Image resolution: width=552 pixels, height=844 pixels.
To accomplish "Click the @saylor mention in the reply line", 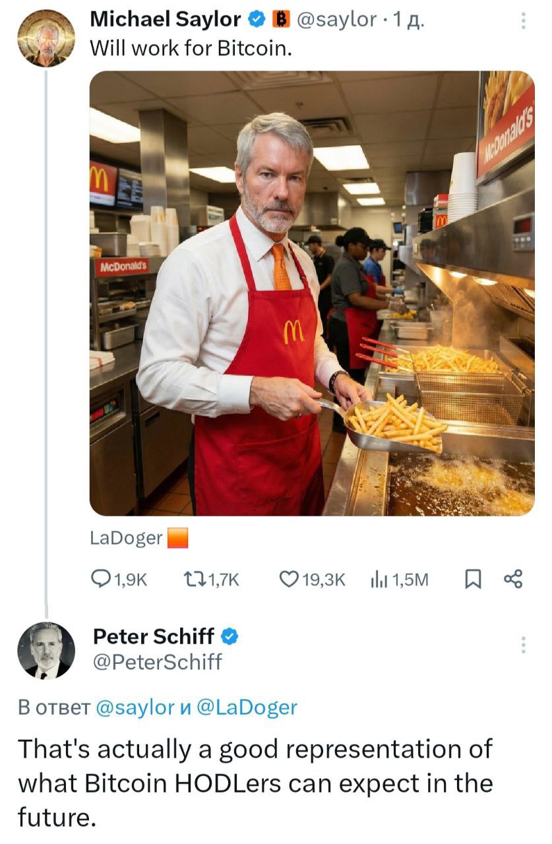I will pyautogui.click(x=134, y=708).
